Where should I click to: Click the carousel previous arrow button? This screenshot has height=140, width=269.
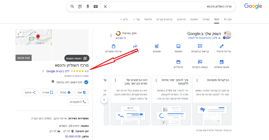pyautogui.click(x=104, y=100)
